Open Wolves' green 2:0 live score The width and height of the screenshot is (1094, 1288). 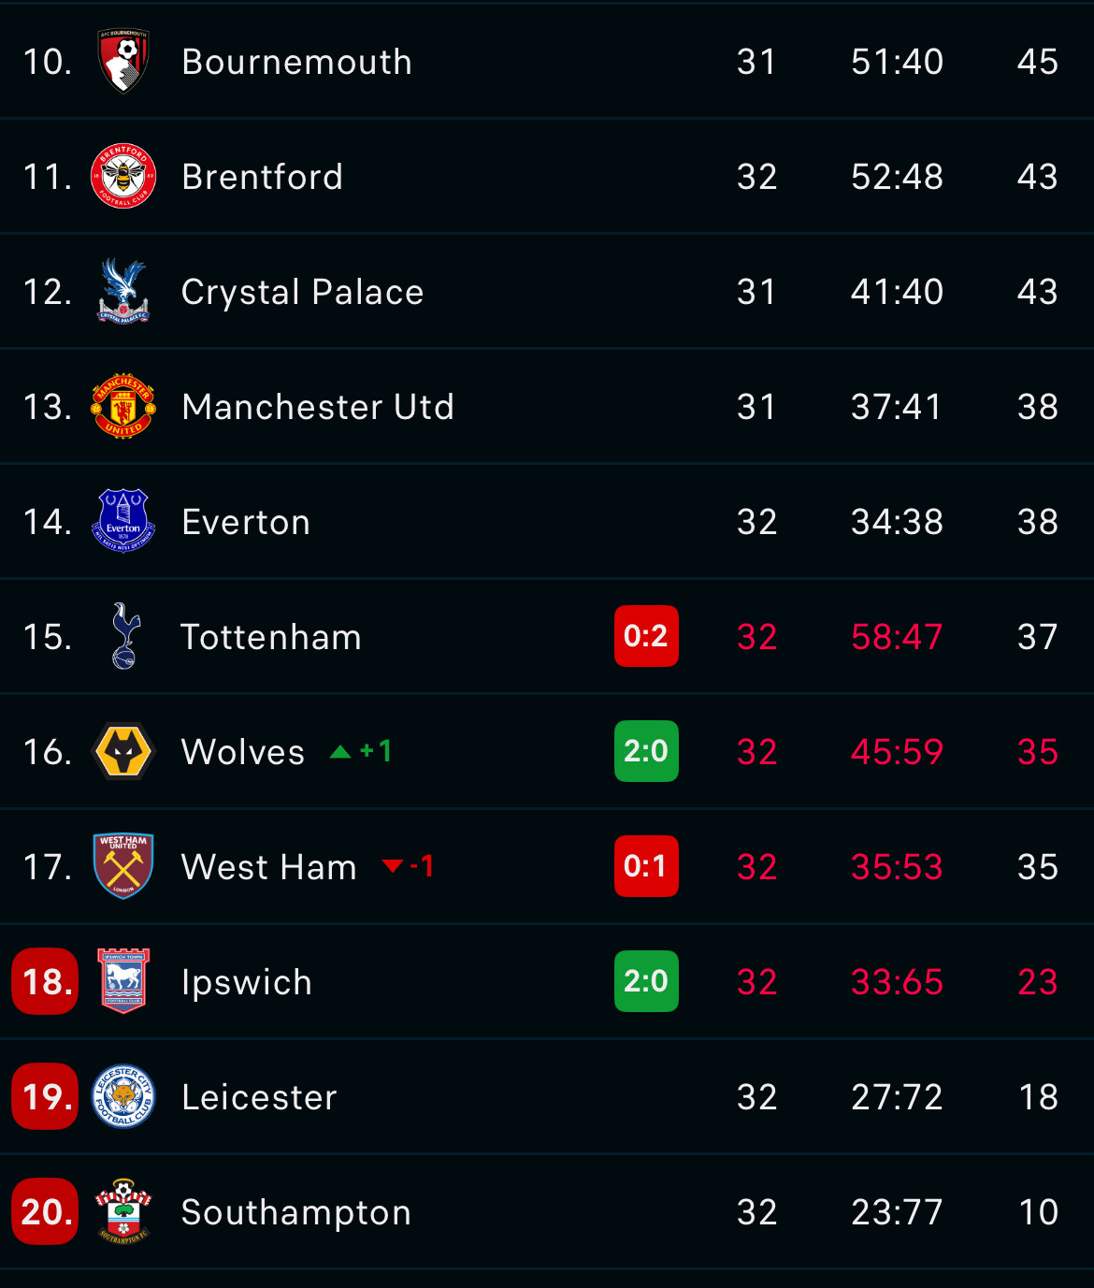pyautogui.click(x=646, y=751)
